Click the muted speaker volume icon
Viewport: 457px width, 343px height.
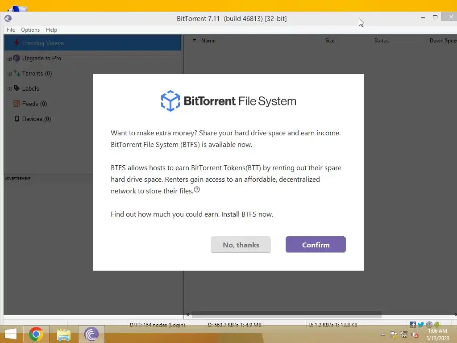coord(415,335)
